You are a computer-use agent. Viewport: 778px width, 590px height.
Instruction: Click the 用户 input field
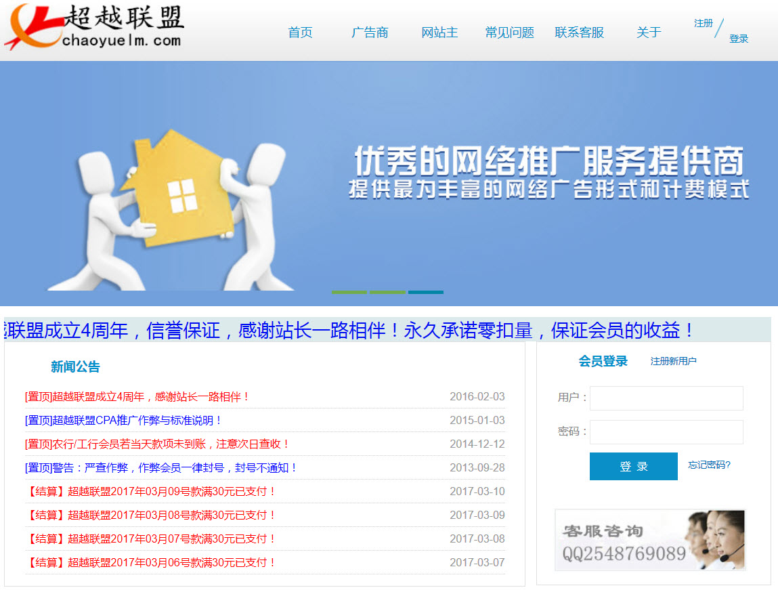(x=666, y=398)
